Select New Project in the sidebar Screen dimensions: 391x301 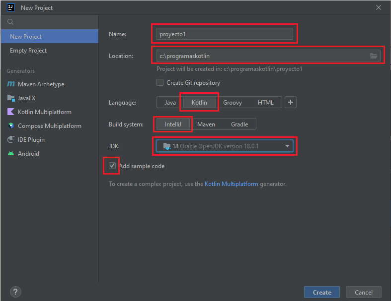point(49,36)
